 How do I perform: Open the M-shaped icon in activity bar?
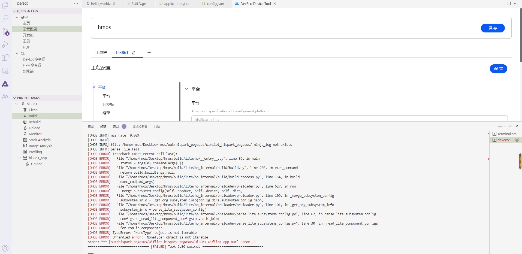point(5,96)
